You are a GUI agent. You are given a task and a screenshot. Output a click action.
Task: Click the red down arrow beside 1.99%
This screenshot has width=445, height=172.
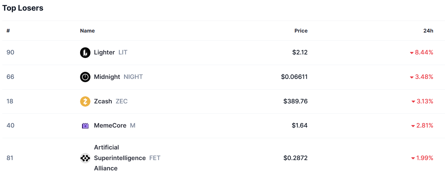[413, 158]
